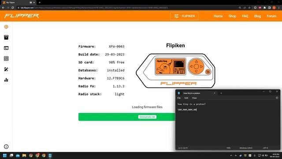Click the browser address bar

[126, 8]
